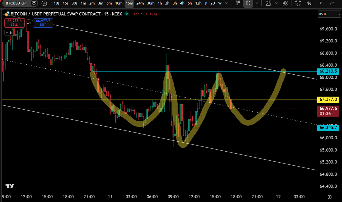Click the cyan 66,345.7 price label

click(328, 128)
